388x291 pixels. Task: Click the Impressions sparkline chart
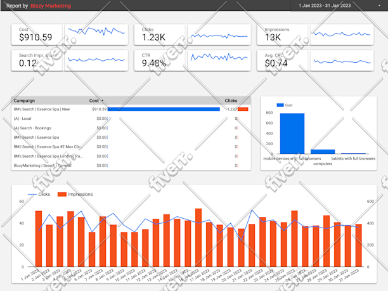click(x=342, y=35)
